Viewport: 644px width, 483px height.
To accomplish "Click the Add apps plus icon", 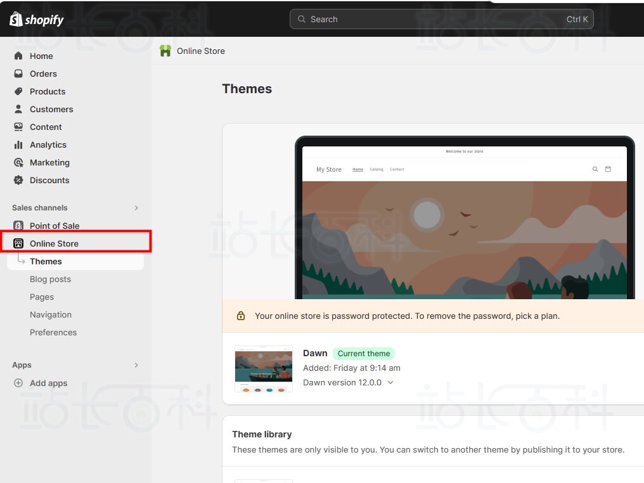I will (18, 383).
